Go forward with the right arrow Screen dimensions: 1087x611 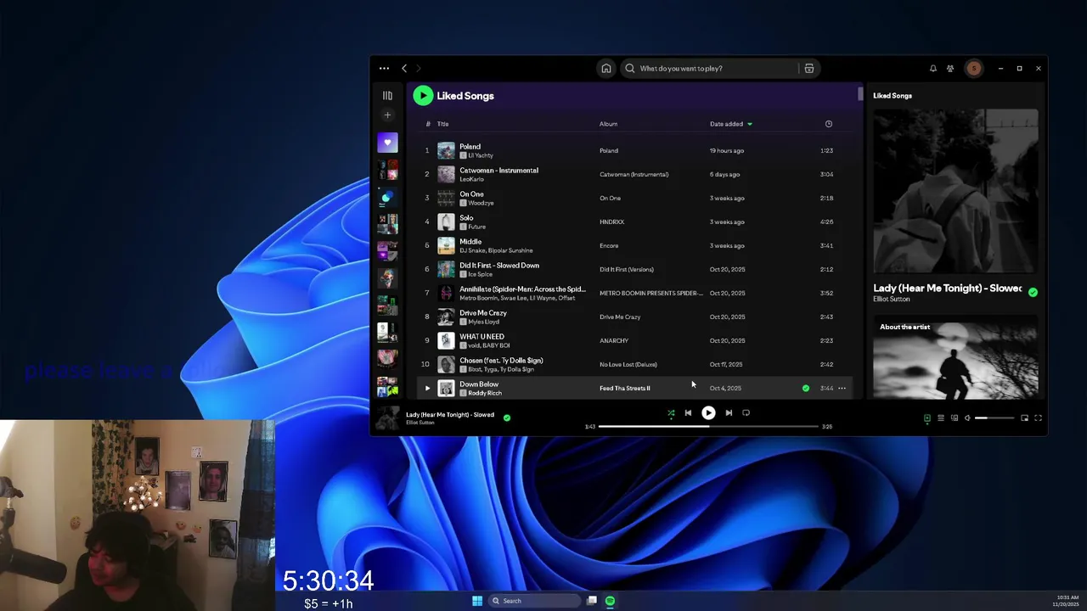(419, 68)
